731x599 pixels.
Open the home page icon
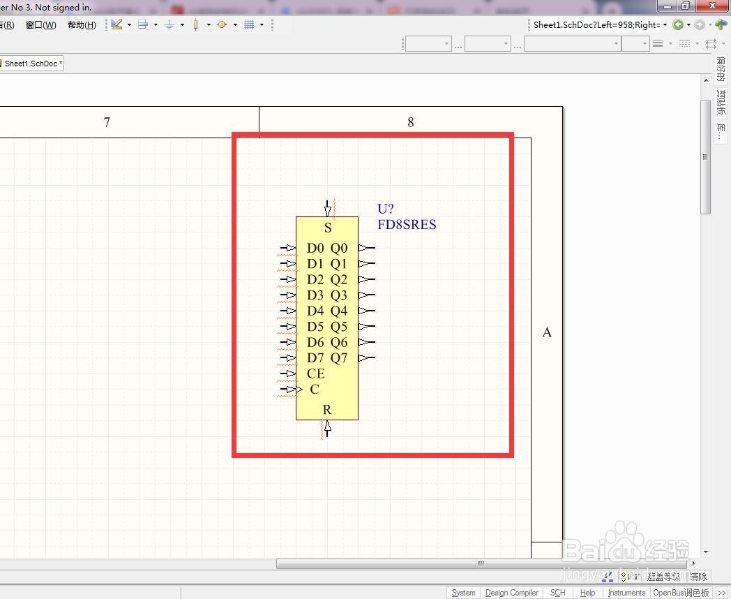coord(721,24)
